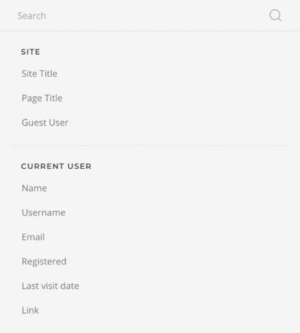The height and width of the screenshot is (333, 300).
Task: Add the user's Last visit date
Action: coord(51,286)
